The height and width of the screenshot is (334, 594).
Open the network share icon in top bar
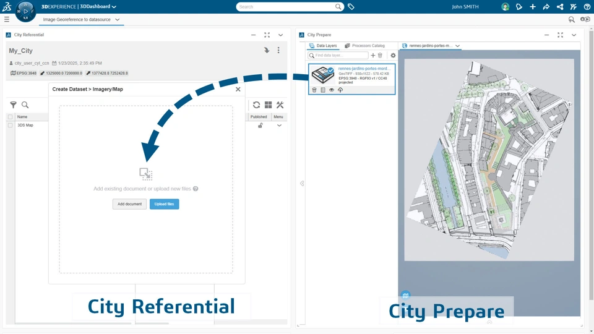[x=560, y=7]
